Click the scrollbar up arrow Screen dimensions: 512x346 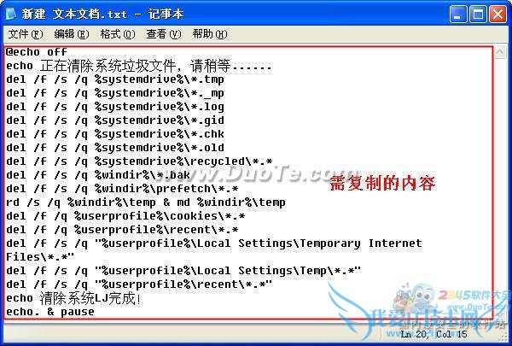pos(500,51)
